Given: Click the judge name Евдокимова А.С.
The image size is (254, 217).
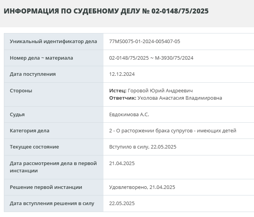Looking at the screenshot, I should (129, 115).
